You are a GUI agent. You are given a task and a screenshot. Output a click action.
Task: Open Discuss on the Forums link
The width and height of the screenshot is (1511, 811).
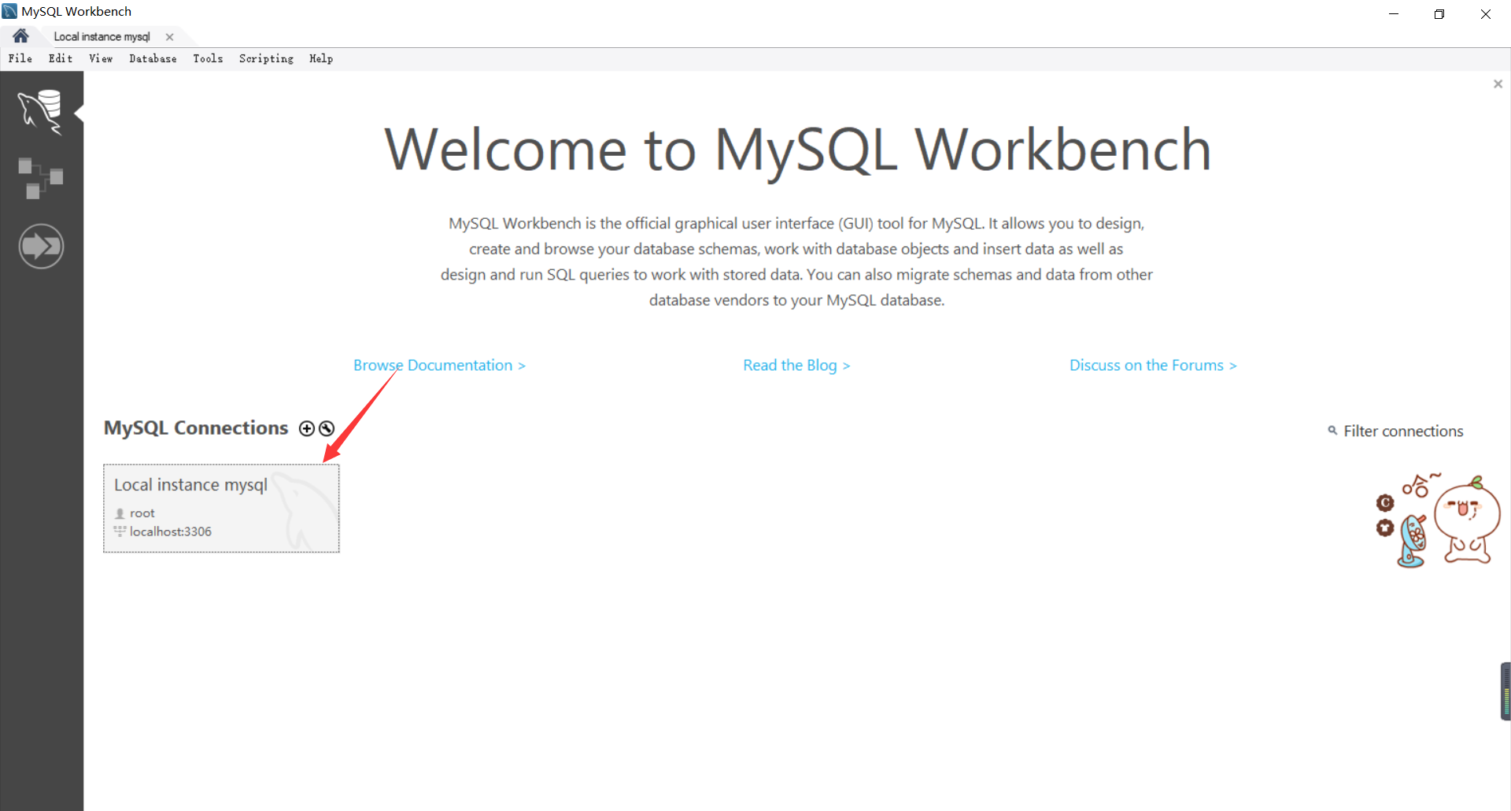point(1153,365)
